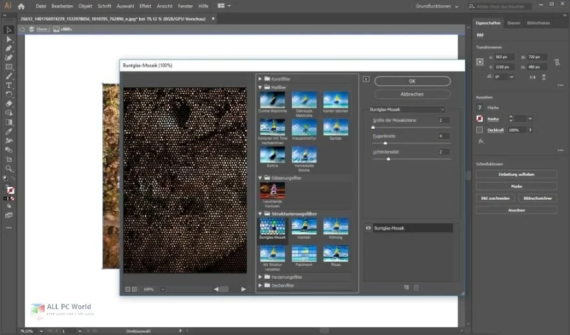Hide the Buntglas-Mosaik effect layer

pos(368,228)
